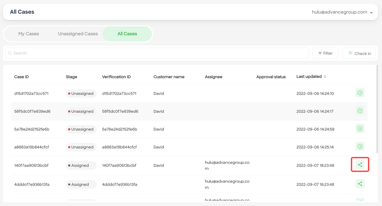The width and height of the screenshot is (382, 206).
Task: Switch to the My Cases tab
Action: pyautogui.click(x=29, y=34)
